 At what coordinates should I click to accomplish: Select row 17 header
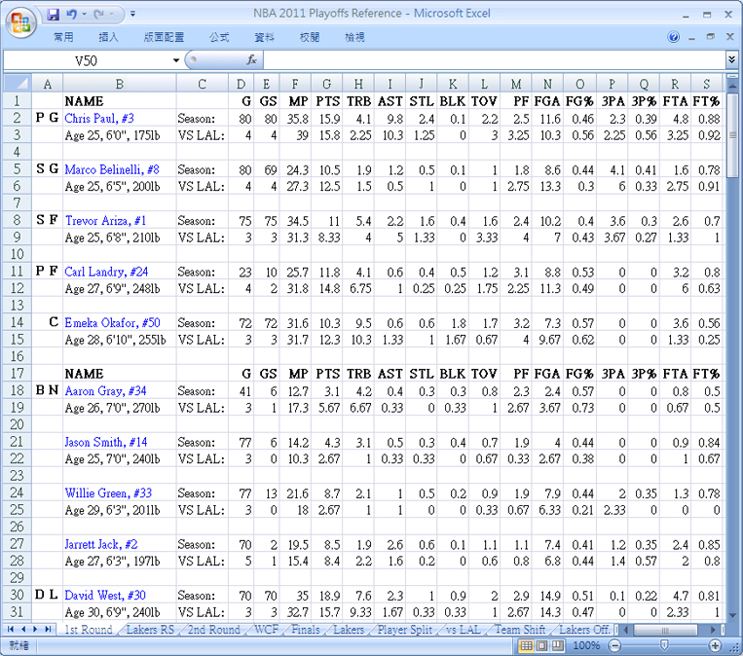[x=18, y=373]
